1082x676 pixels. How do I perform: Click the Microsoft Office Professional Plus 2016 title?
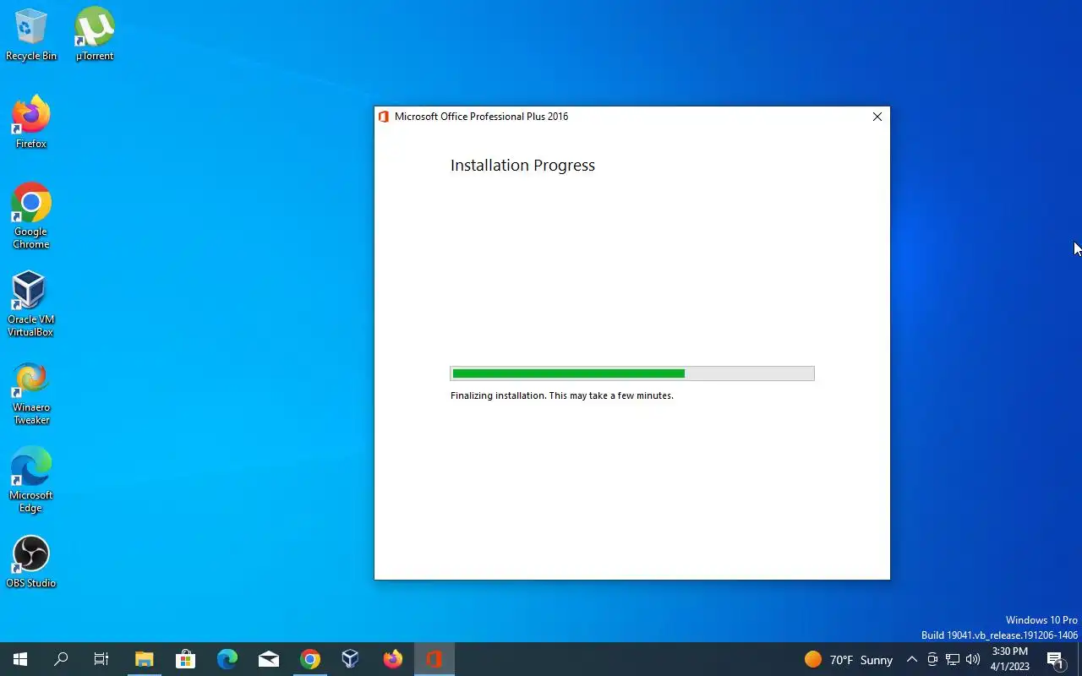coord(481,117)
